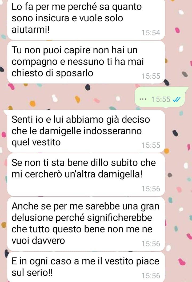Click the 15:56 timestamp beside "sul serio!!"
This screenshot has width=192, height=282.
coord(151,276)
